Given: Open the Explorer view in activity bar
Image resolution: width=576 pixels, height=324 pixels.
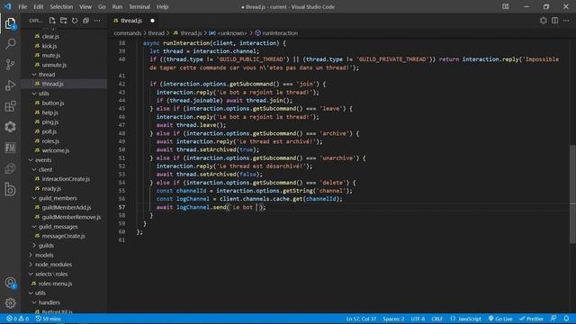Looking at the screenshot, I should tap(10, 24).
